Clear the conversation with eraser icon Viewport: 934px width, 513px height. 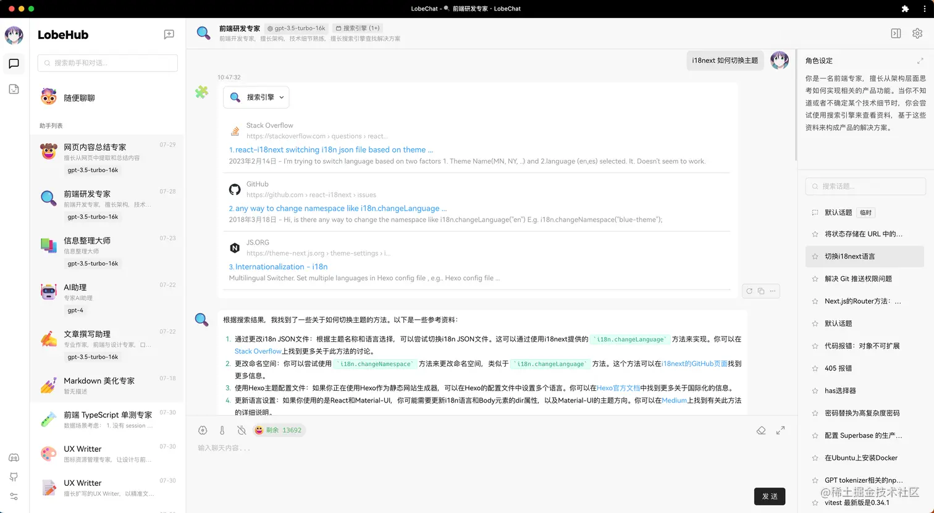[x=761, y=430]
